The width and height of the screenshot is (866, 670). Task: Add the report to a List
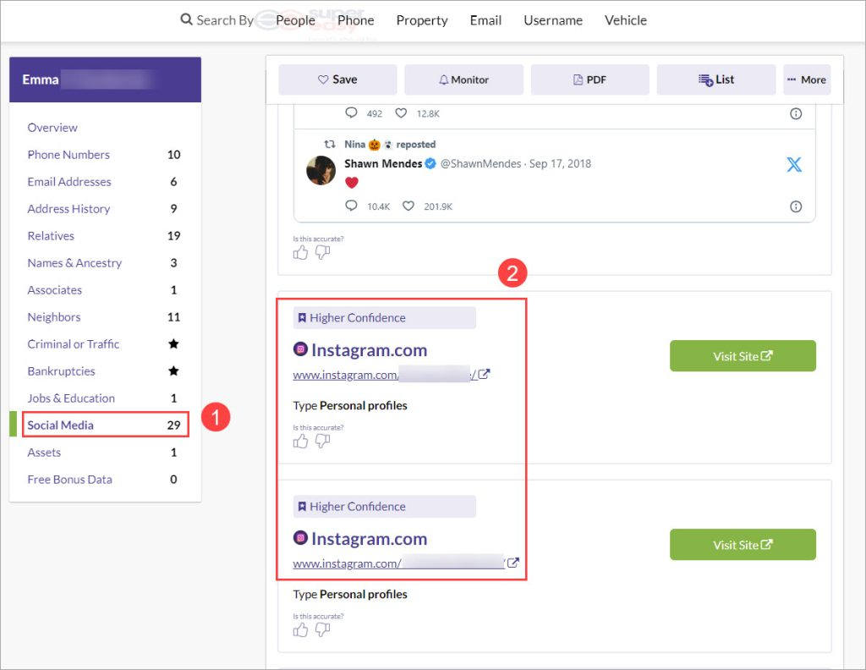[x=716, y=80]
